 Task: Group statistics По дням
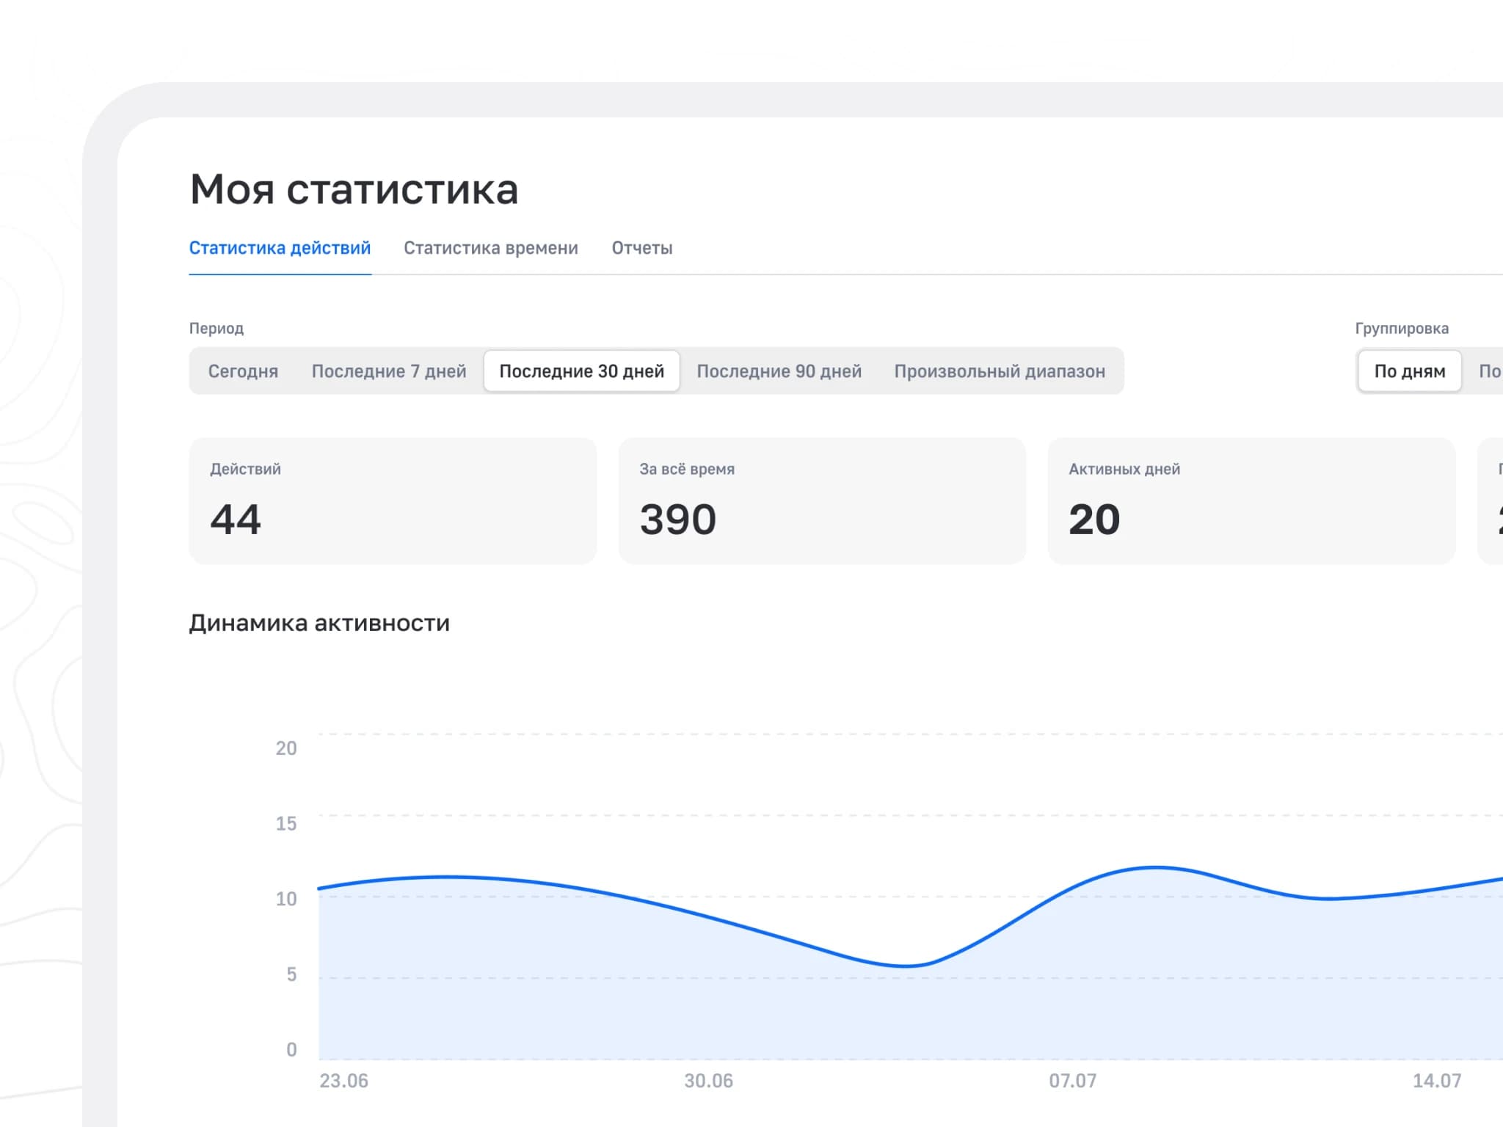[1410, 371]
